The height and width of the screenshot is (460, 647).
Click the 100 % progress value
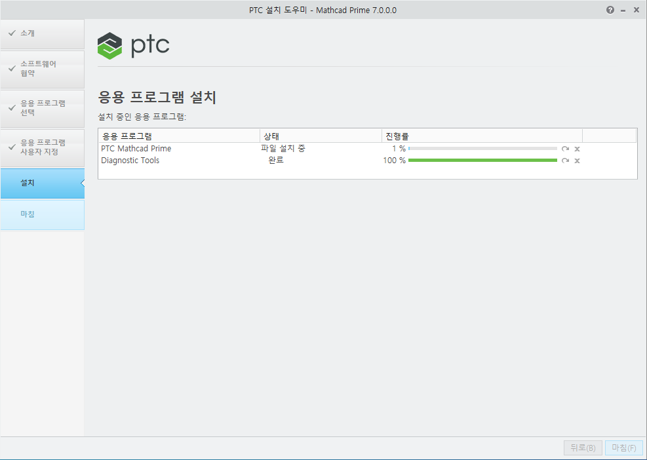click(395, 160)
